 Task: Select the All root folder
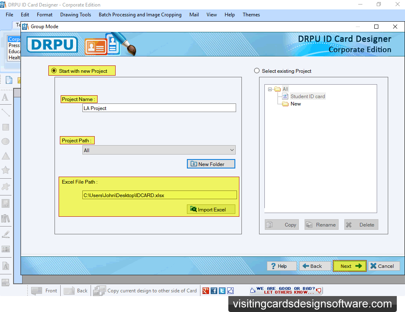285,89
